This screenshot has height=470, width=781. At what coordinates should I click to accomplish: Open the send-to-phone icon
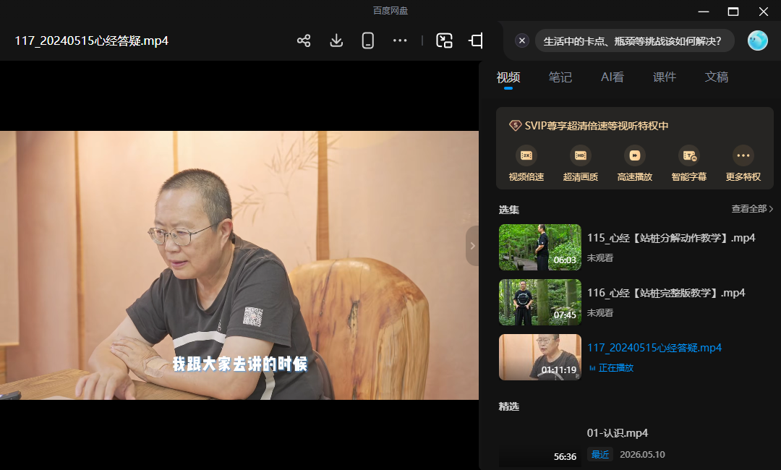[x=368, y=40]
